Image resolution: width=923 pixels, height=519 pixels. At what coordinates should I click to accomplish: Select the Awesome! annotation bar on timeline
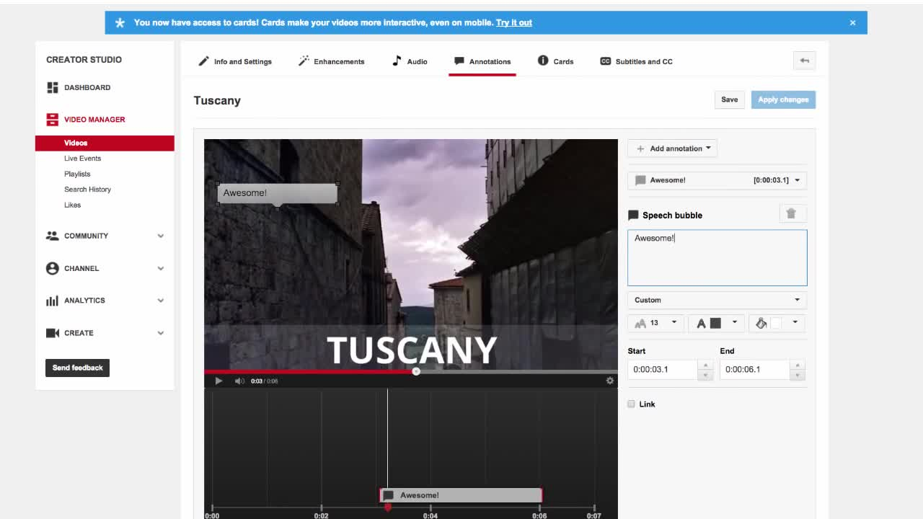coord(461,495)
